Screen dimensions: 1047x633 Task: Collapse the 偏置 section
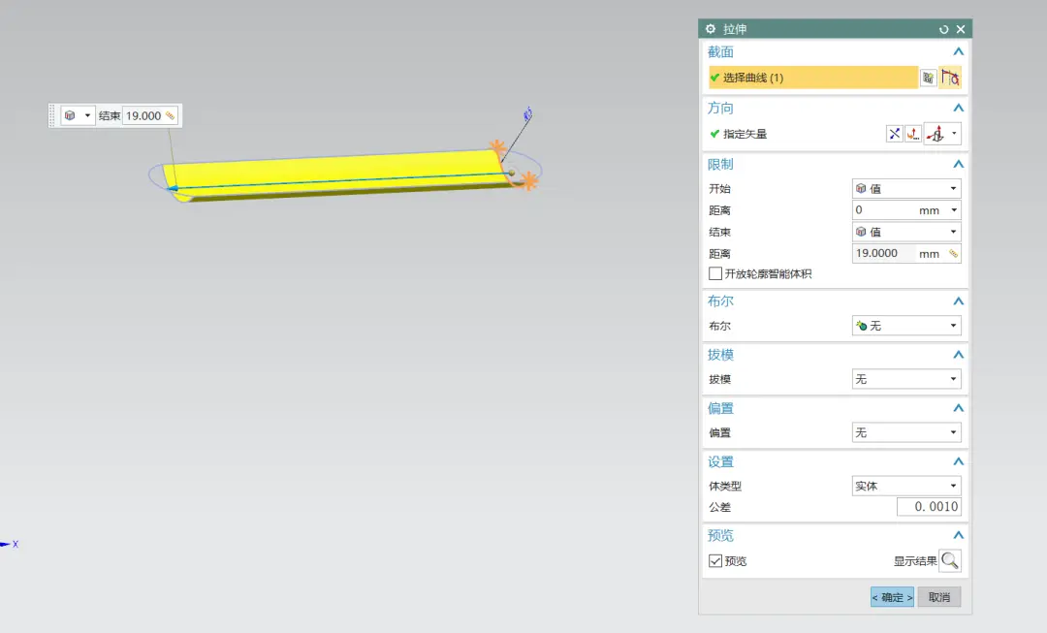[958, 408]
